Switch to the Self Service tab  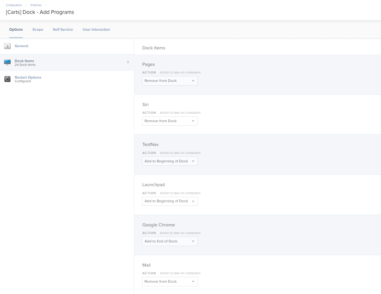point(63,30)
